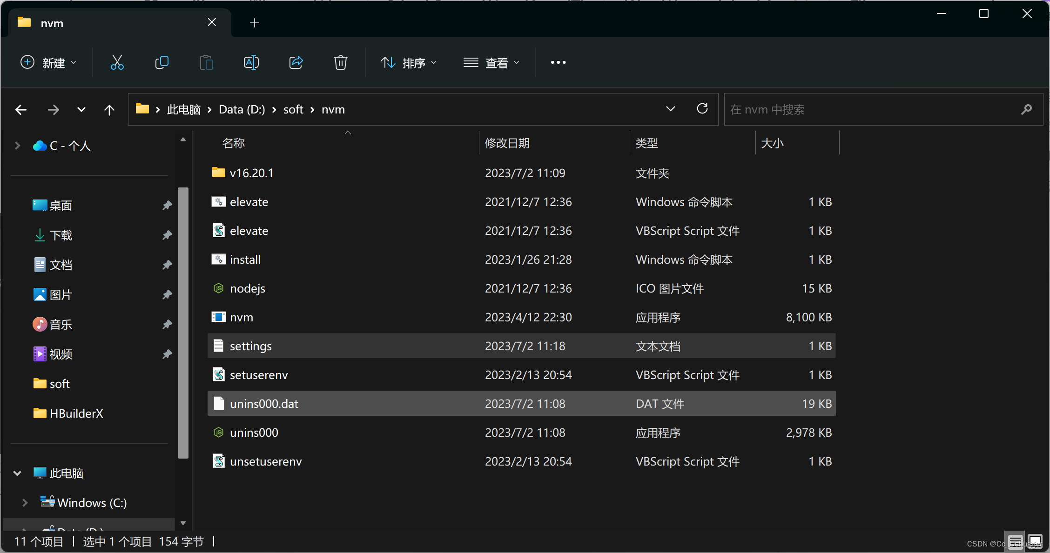The image size is (1050, 553).
Task: Open 音乐 in quick access
Action: pyautogui.click(x=61, y=324)
